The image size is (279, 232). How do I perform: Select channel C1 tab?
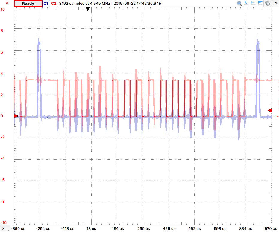click(x=46, y=3)
